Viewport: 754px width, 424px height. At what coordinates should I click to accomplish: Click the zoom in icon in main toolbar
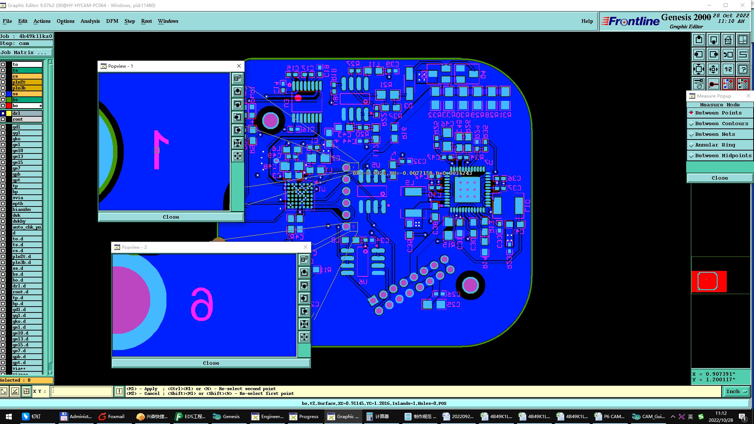pyautogui.click(x=698, y=69)
